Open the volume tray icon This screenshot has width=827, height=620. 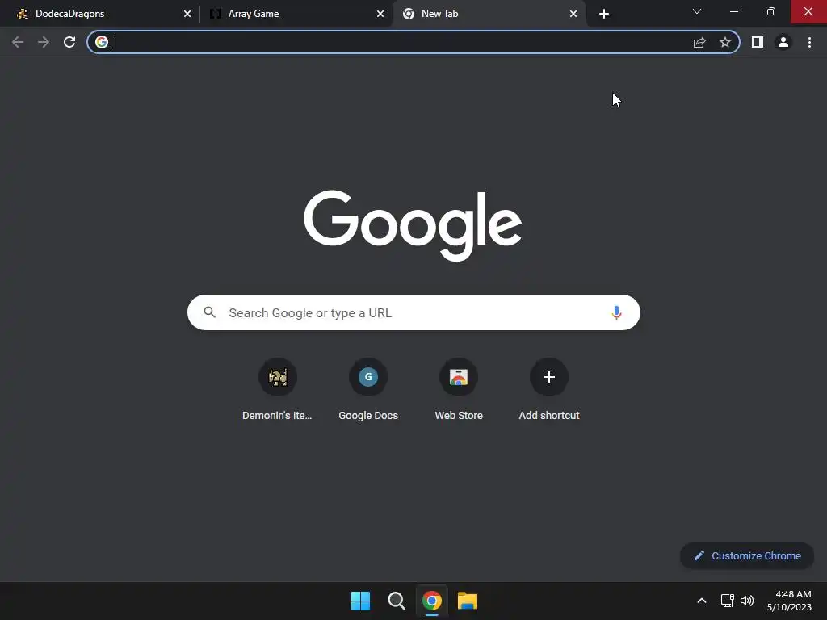click(747, 601)
